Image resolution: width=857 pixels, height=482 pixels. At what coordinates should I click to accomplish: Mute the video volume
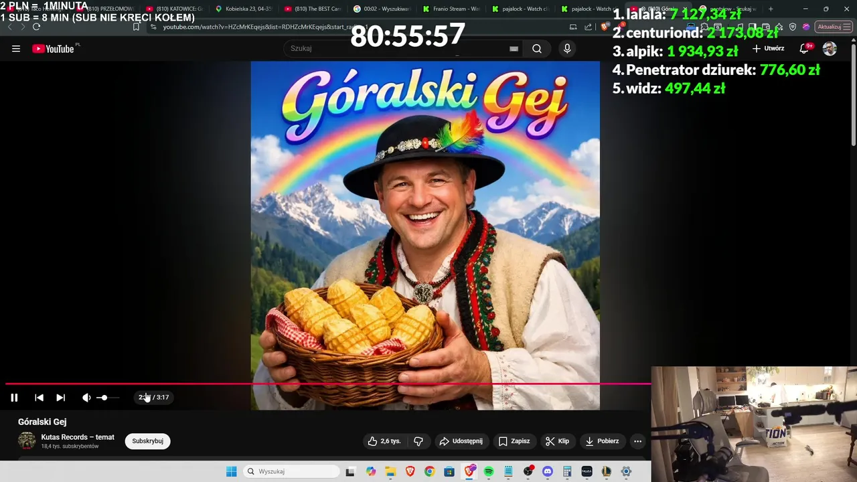pyautogui.click(x=86, y=398)
